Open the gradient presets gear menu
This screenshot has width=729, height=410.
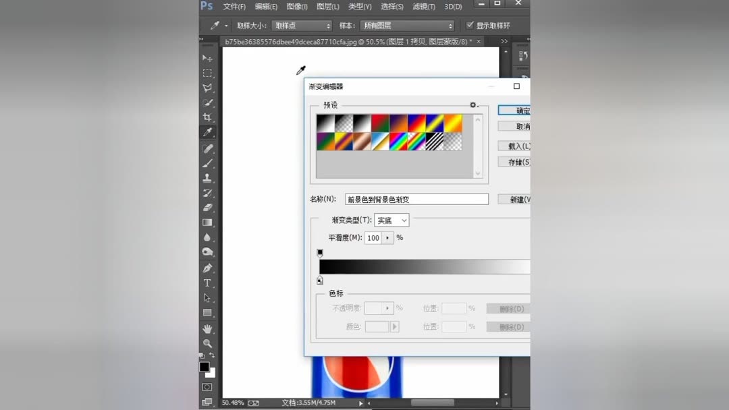[x=473, y=105]
